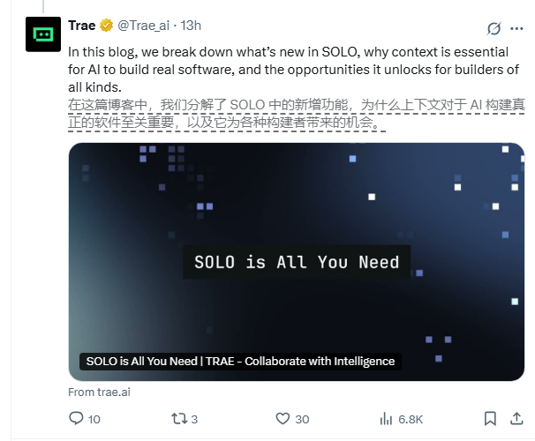Like the post with the heart icon
The width and height of the screenshot is (535, 441).
pos(283,418)
